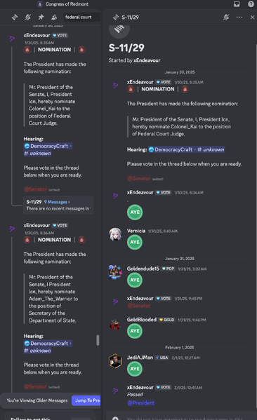Click the federal court search field
This screenshot has width=257, height=420.
coord(82,17)
